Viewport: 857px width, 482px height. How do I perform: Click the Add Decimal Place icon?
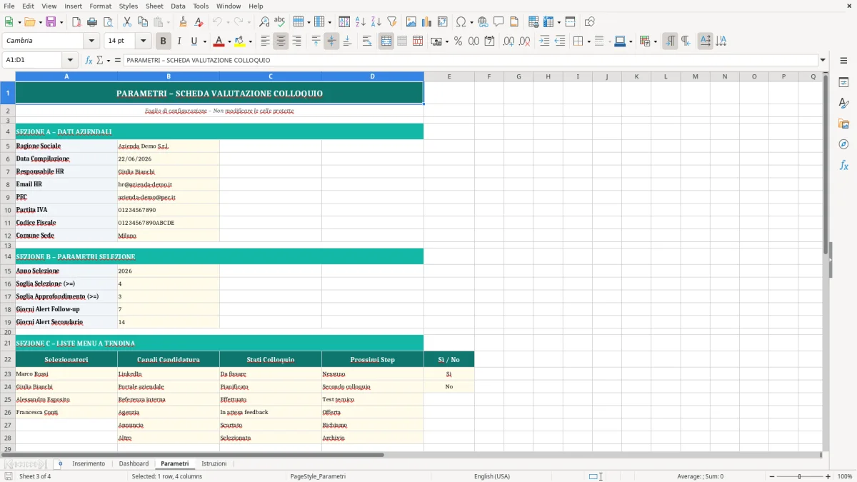point(509,41)
